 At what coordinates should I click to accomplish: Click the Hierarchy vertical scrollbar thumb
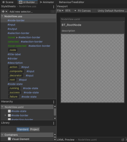tap(55, 112)
